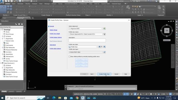
Task: Click the Profile view name field
Action: click(86, 34)
